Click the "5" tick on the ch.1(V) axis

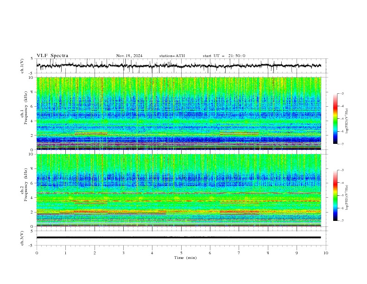33,58
